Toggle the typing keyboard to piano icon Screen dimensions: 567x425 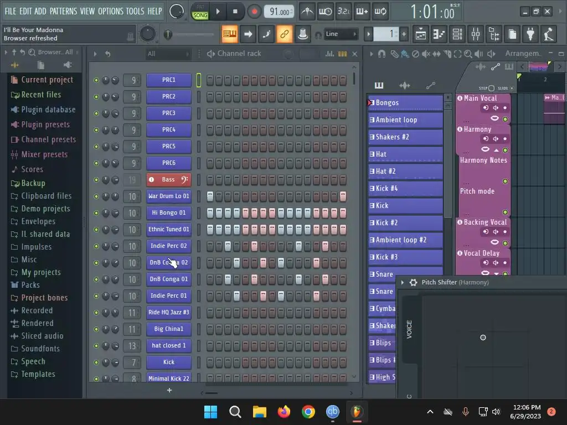[230, 34]
